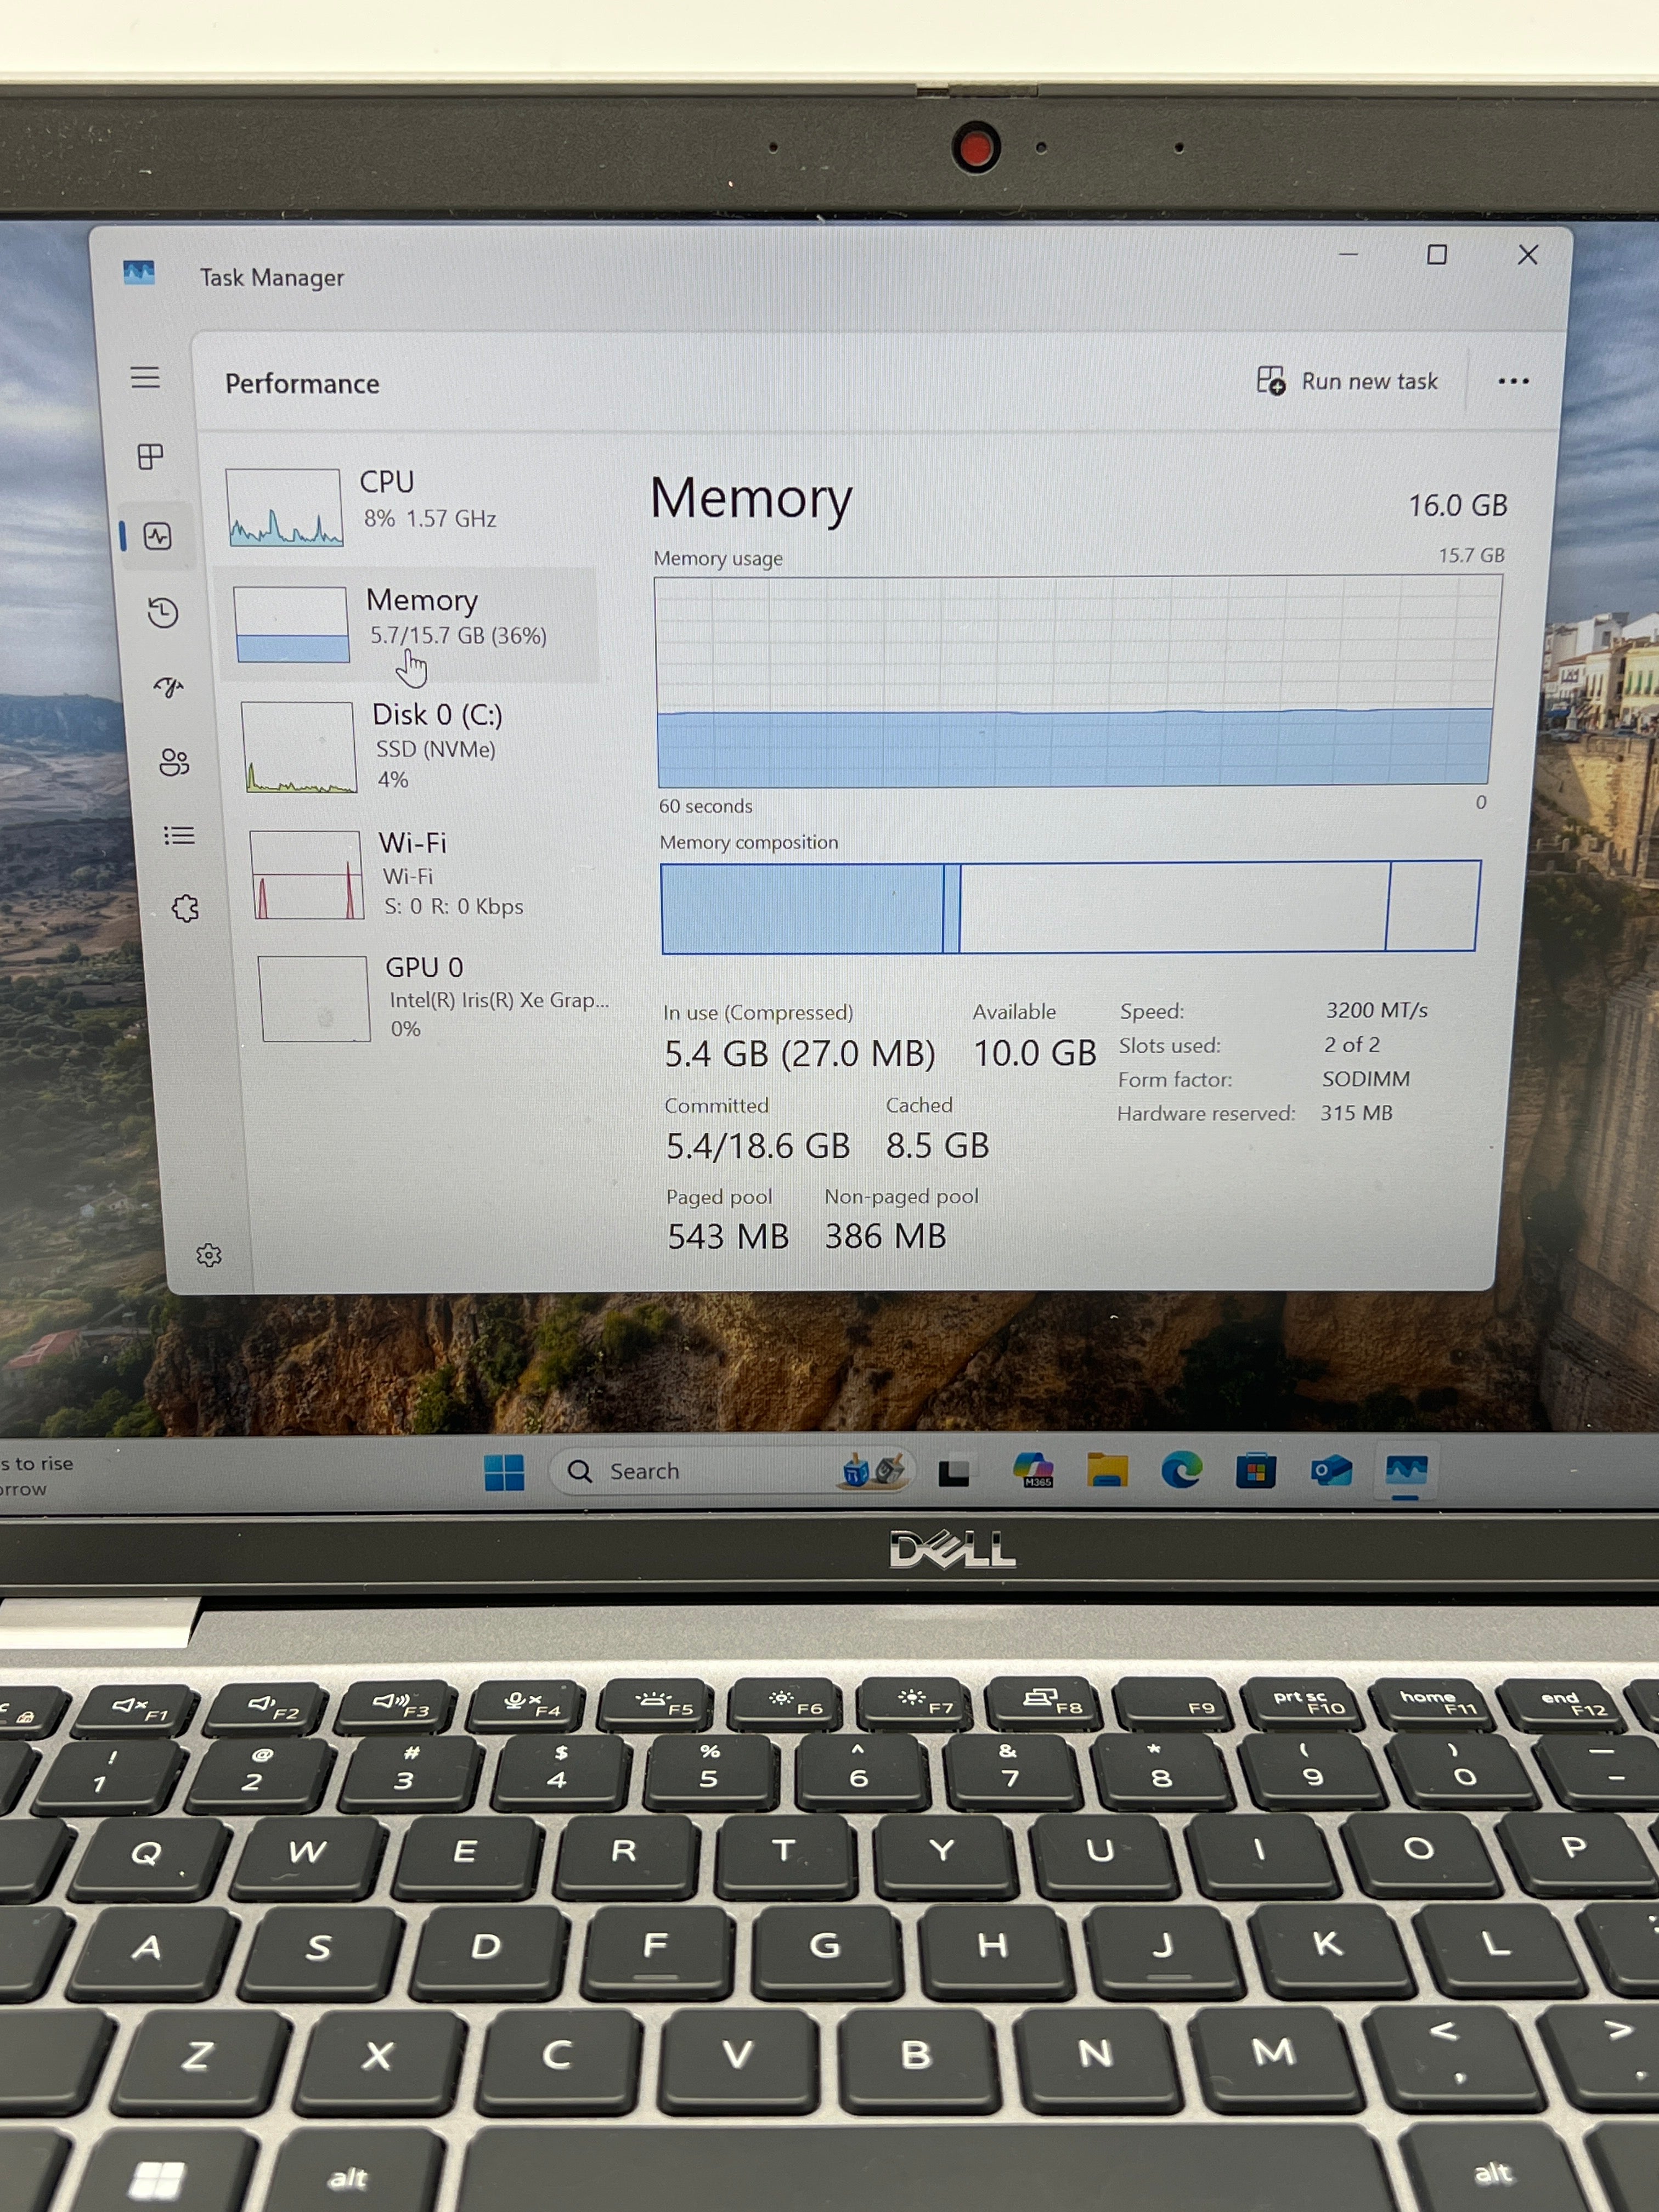1659x2212 pixels.
Task: Open the Services puzzle icon
Action: coord(185,908)
